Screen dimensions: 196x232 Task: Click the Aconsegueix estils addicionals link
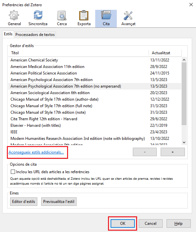36,152
